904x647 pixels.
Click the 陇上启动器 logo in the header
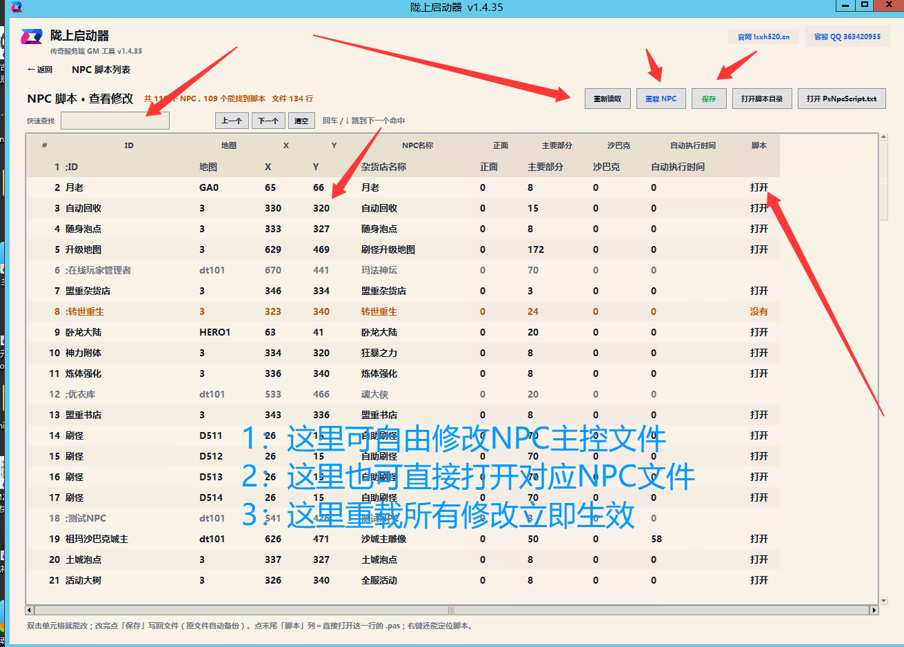(x=31, y=37)
